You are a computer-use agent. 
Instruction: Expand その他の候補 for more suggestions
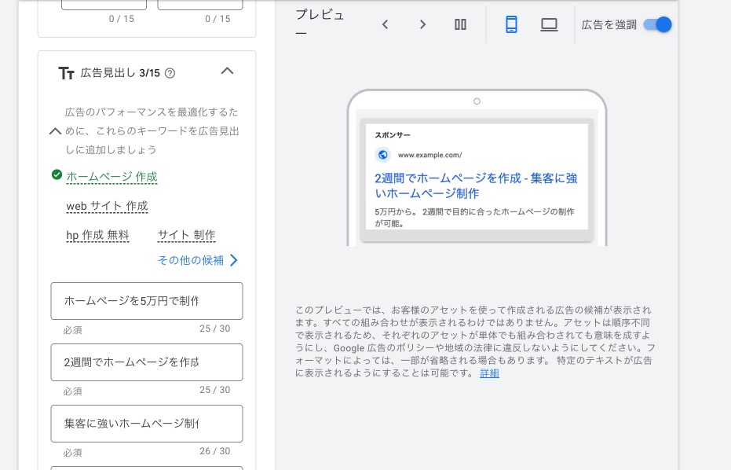tap(198, 260)
